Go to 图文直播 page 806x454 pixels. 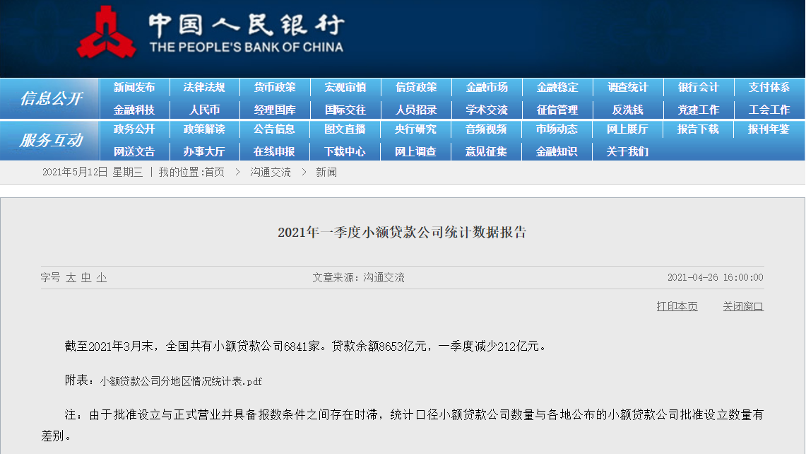click(345, 129)
